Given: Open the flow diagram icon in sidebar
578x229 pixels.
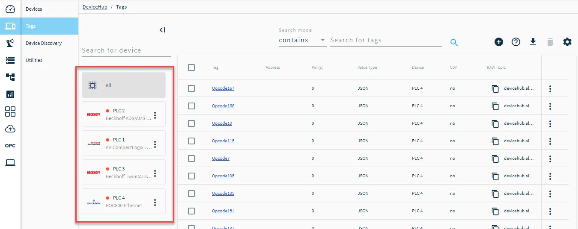Looking at the screenshot, I should (x=10, y=77).
